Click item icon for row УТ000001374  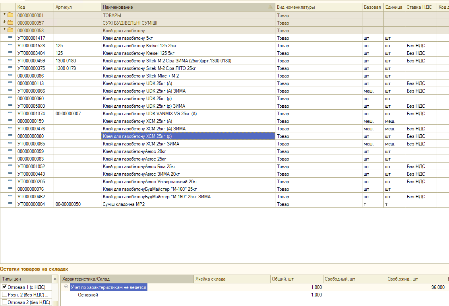pos(10,112)
